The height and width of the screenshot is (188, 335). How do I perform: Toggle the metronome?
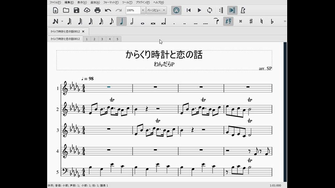243,10
